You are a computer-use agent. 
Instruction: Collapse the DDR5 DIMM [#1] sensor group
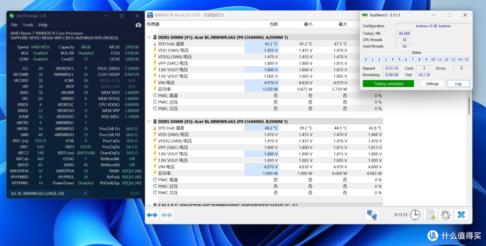point(149,37)
